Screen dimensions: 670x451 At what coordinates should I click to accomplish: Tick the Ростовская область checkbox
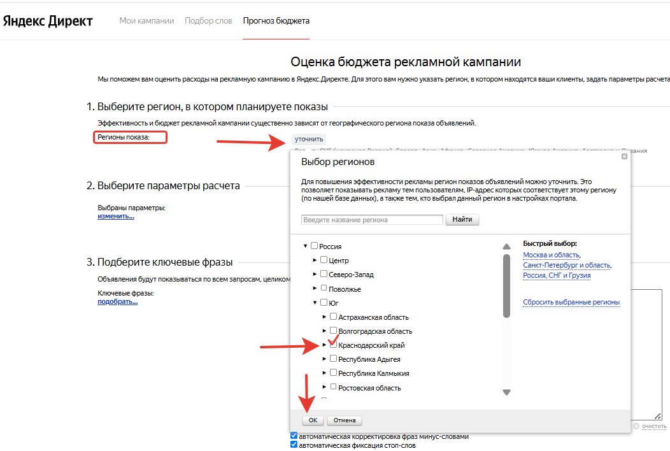[x=333, y=387]
